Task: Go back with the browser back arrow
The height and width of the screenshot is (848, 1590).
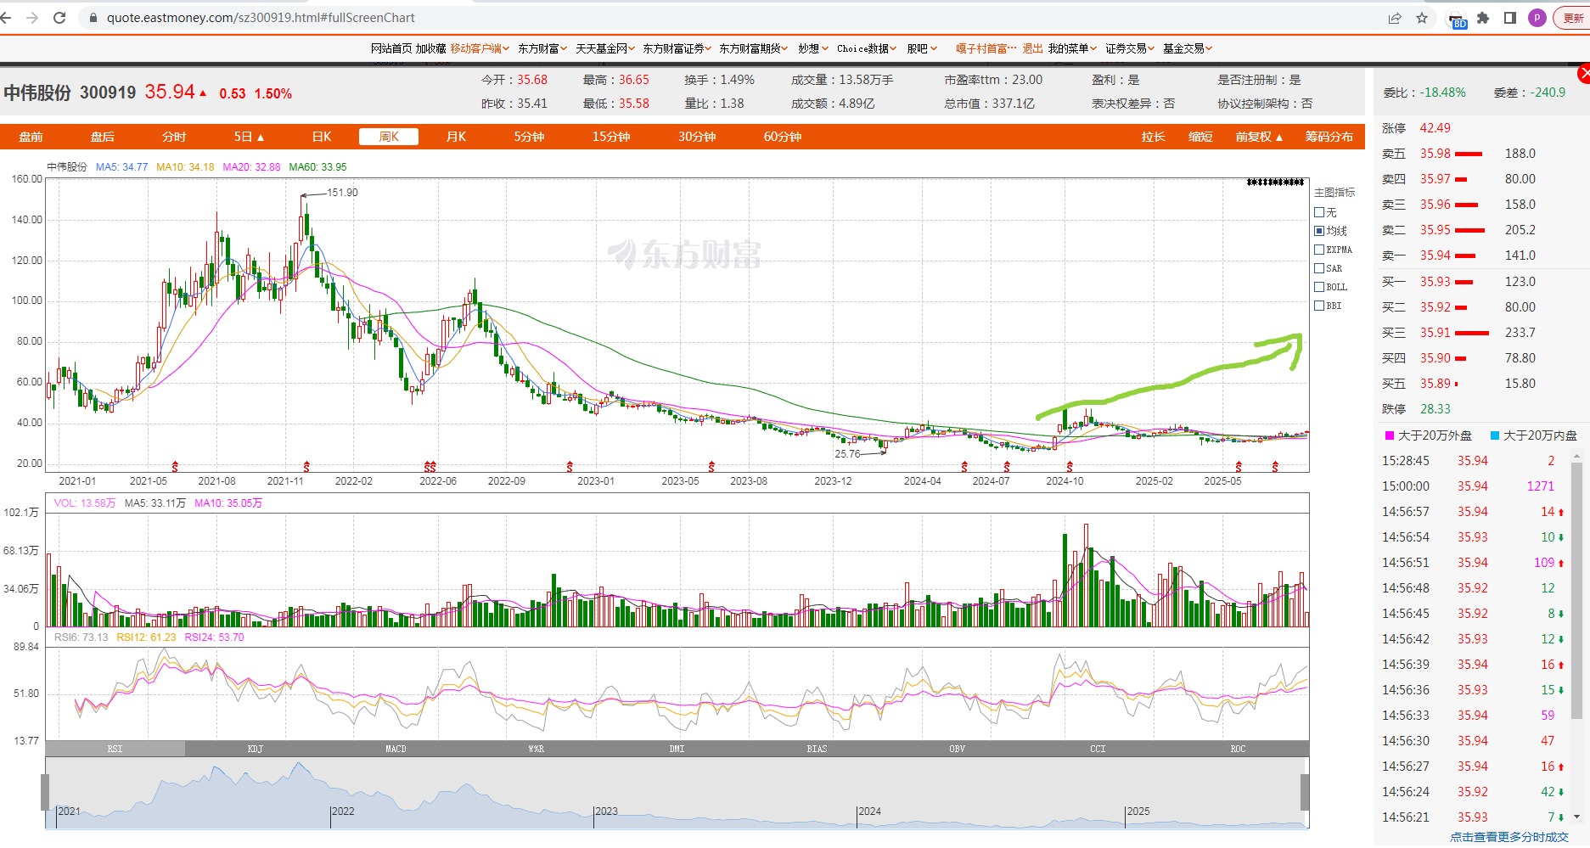Action: coord(7,18)
